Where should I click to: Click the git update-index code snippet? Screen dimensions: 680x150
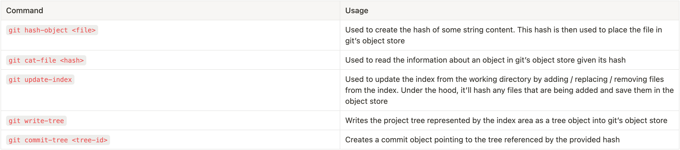pyautogui.click(x=40, y=79)
